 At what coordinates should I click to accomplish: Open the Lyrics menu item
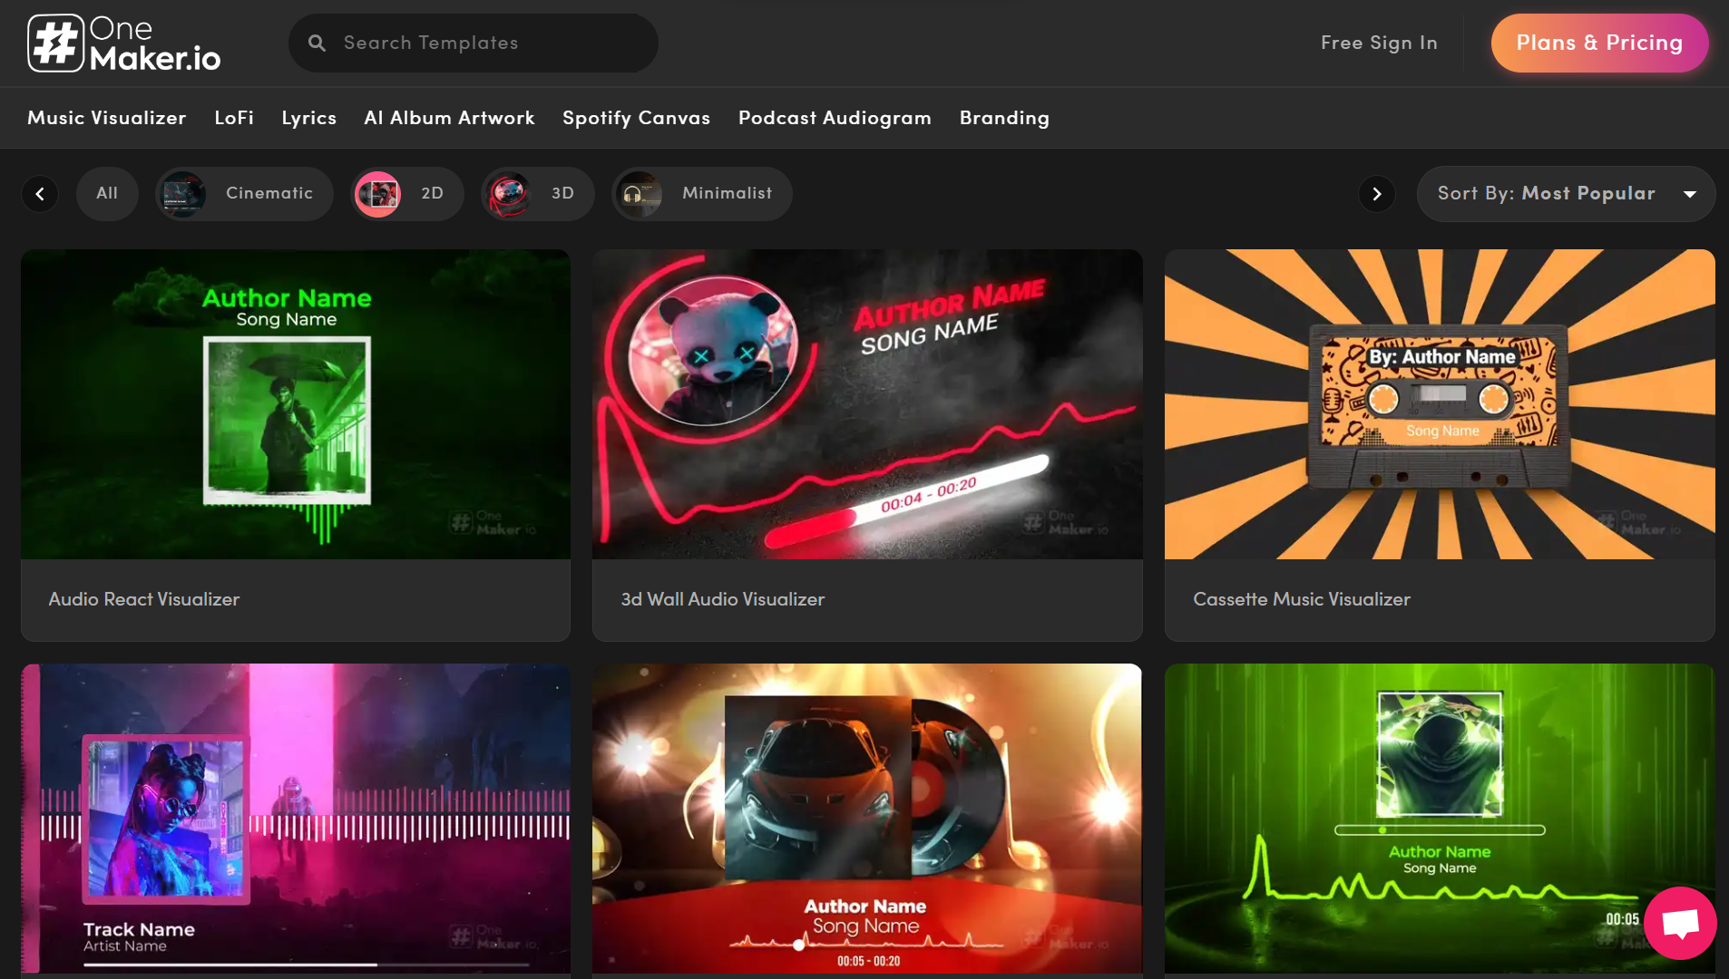(309, 118)
